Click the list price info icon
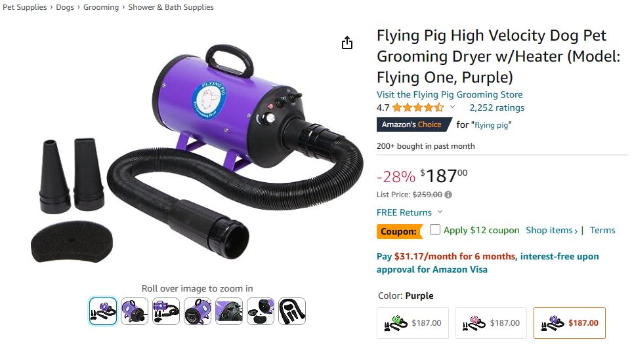632x344 pixels. (448, 195)
